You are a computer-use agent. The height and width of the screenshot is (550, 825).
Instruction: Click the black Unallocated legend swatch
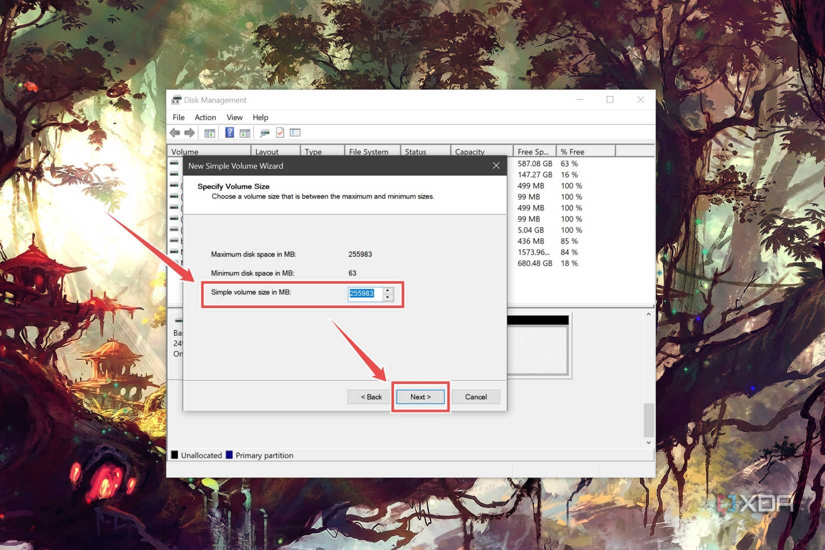click(174, 455)
